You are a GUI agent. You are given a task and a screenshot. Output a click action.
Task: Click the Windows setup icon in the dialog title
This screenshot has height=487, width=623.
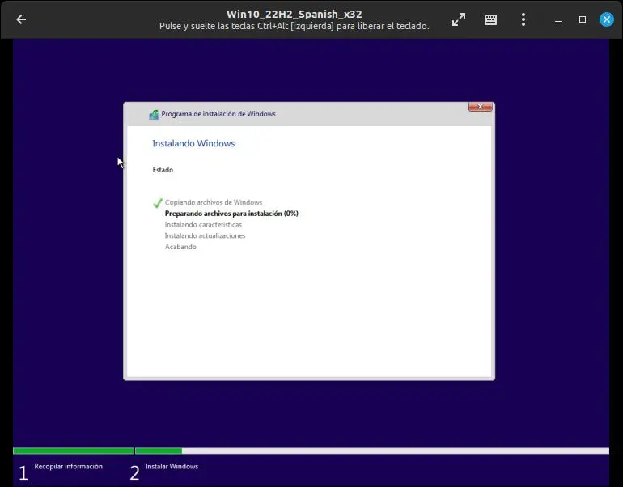[x=154, y=114]
